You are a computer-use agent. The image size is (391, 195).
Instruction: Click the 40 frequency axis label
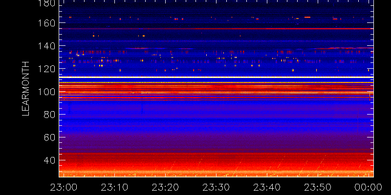pos(50,160)
